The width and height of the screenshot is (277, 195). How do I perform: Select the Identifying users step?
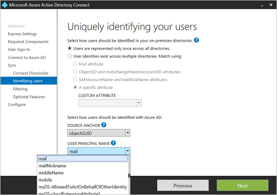click(29, 81)
